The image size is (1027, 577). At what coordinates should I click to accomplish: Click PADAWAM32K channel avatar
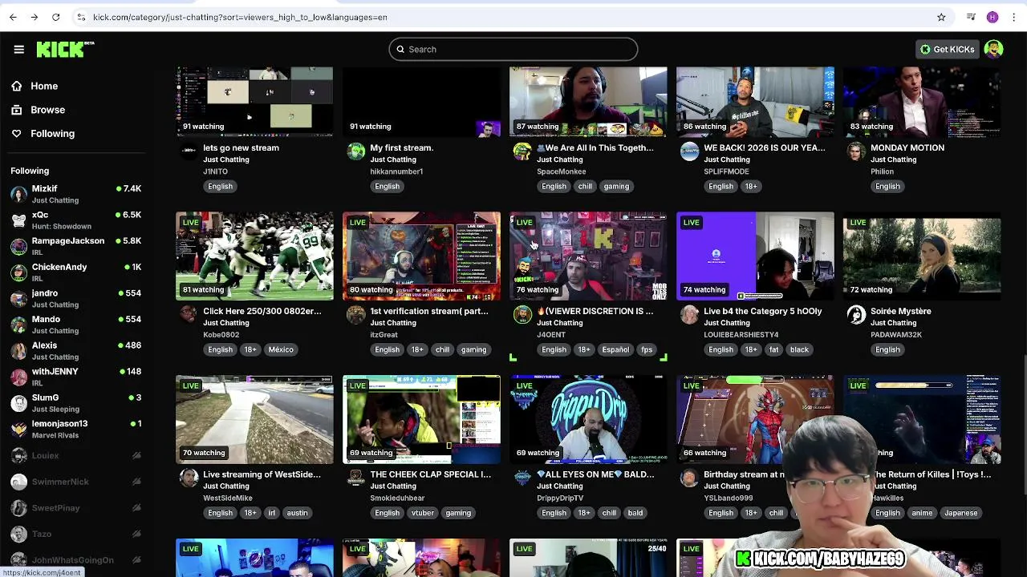[856, 313]
